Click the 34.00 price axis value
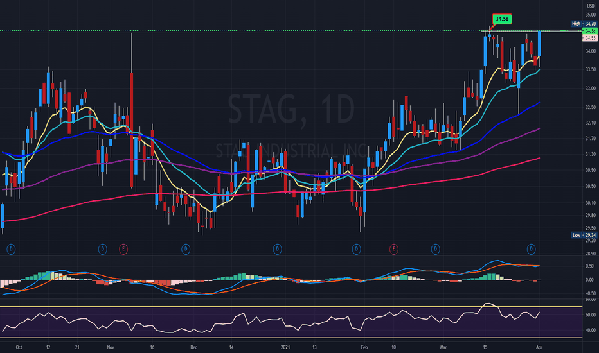 pos(590,51)
